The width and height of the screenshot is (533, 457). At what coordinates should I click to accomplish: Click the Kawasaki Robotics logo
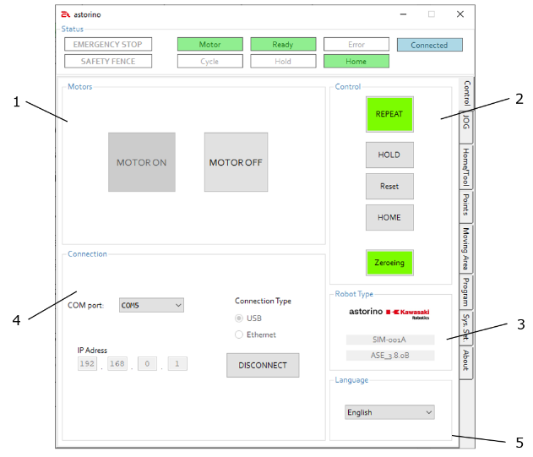pyautogui.click(x=408, y=313)
